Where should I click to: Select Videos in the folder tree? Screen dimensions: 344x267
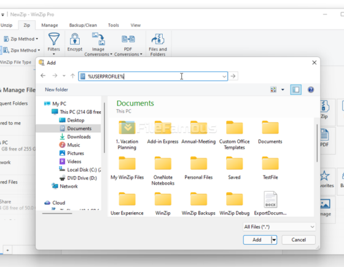point(70,161)
